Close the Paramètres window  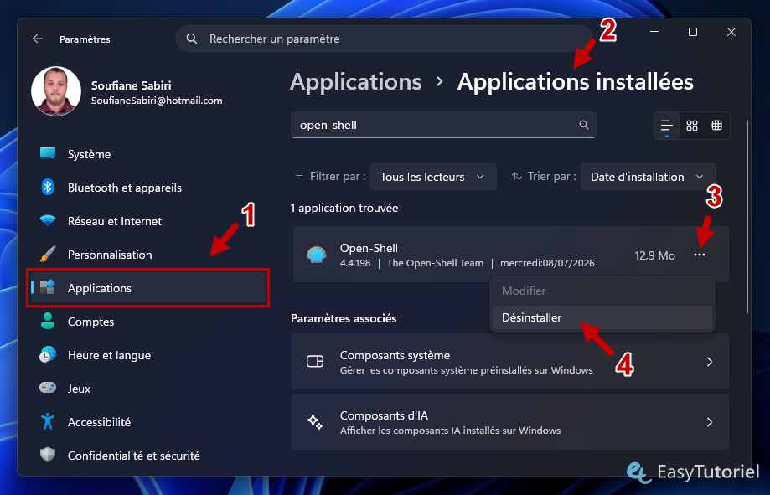pos(731,32)
